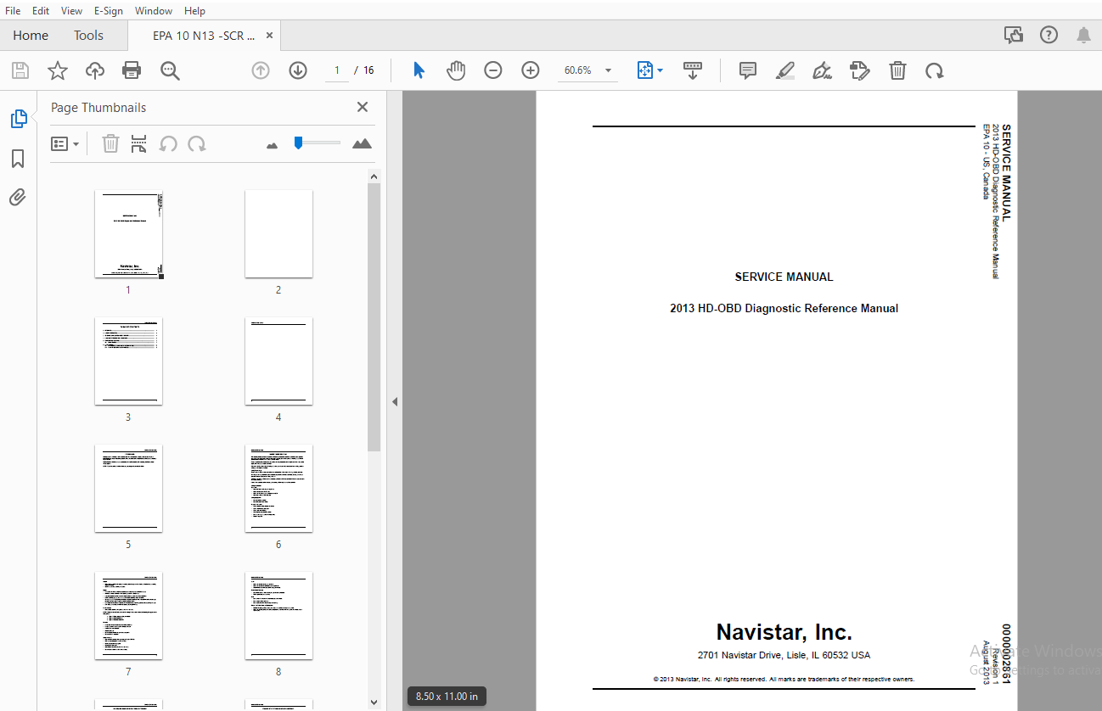
Task: Add a comment with the speech bubble icon
Action: click(x=748, y=70)
